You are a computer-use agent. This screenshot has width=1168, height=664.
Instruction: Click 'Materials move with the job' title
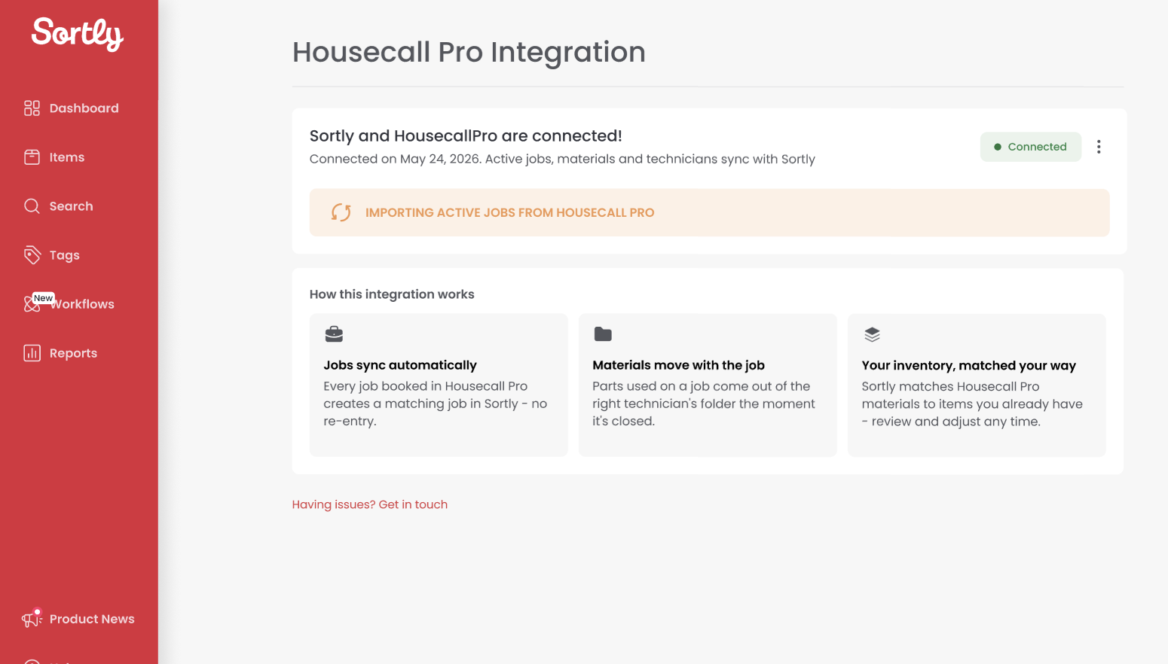click(x=679, y=365)
